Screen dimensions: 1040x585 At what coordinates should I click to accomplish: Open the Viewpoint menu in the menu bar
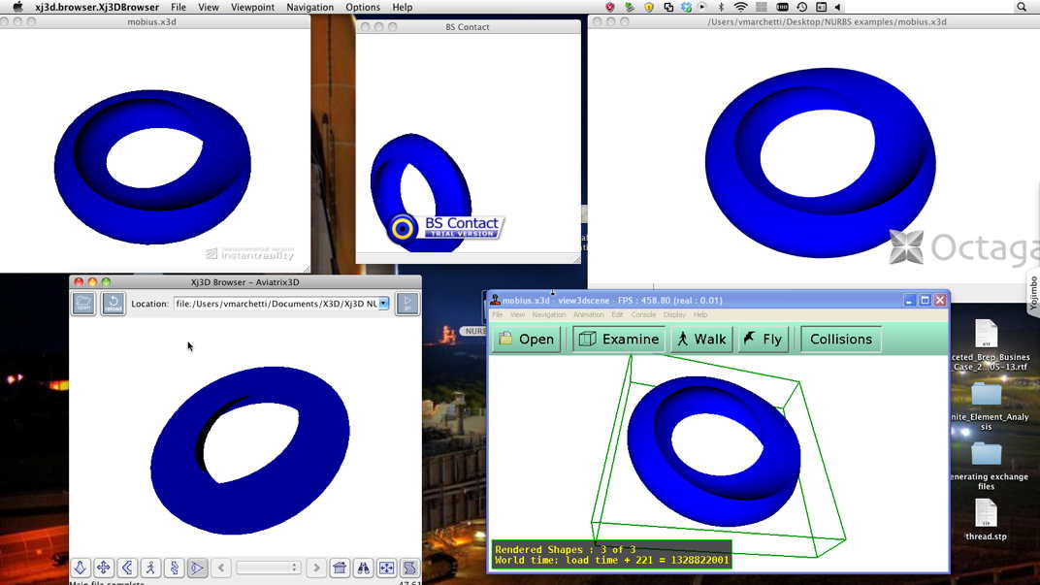point(252,7)
